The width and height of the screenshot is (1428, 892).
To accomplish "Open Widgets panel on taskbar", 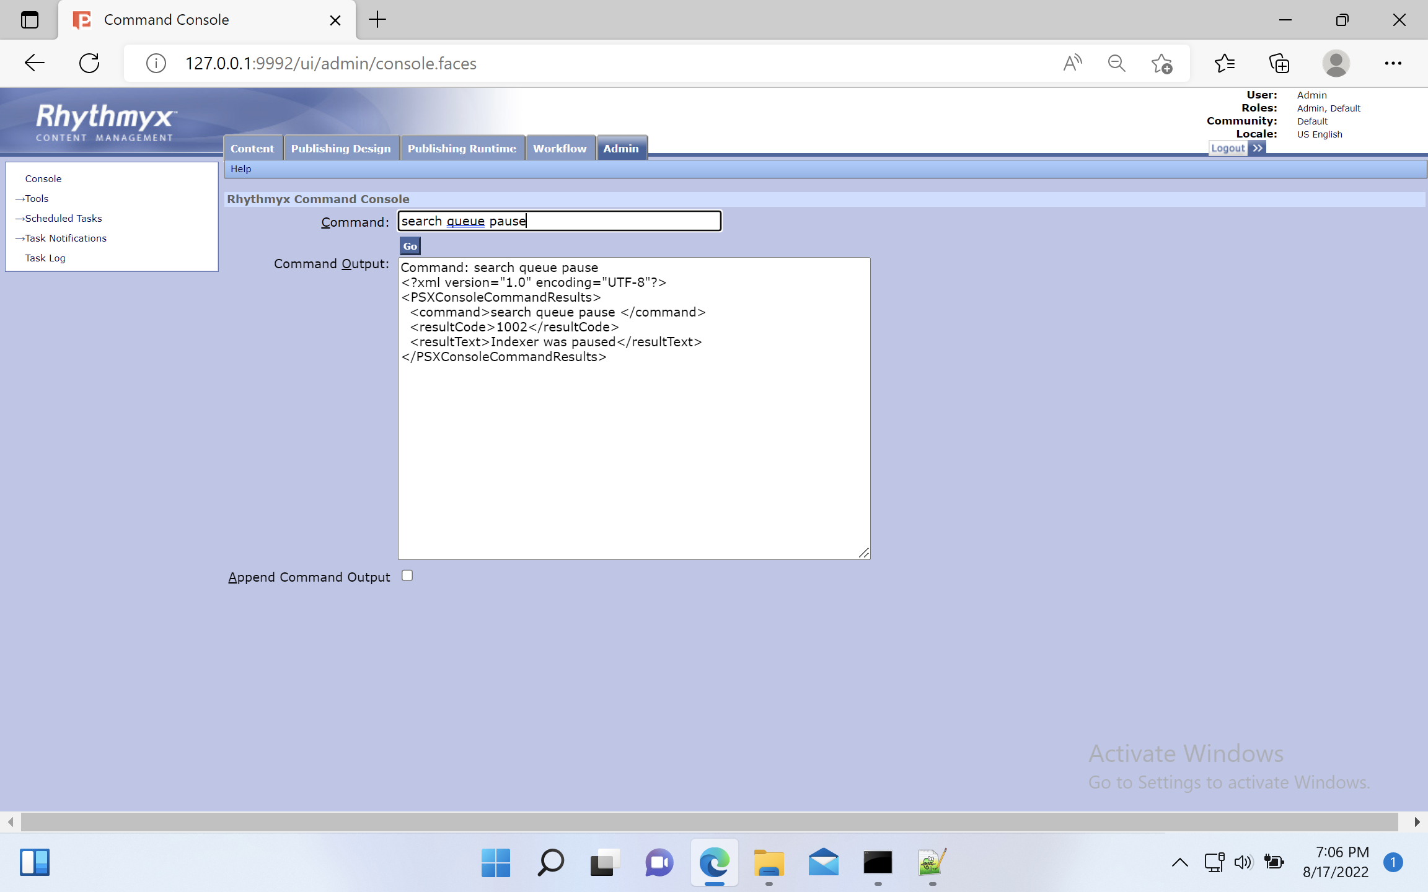I will coord(35,862).
